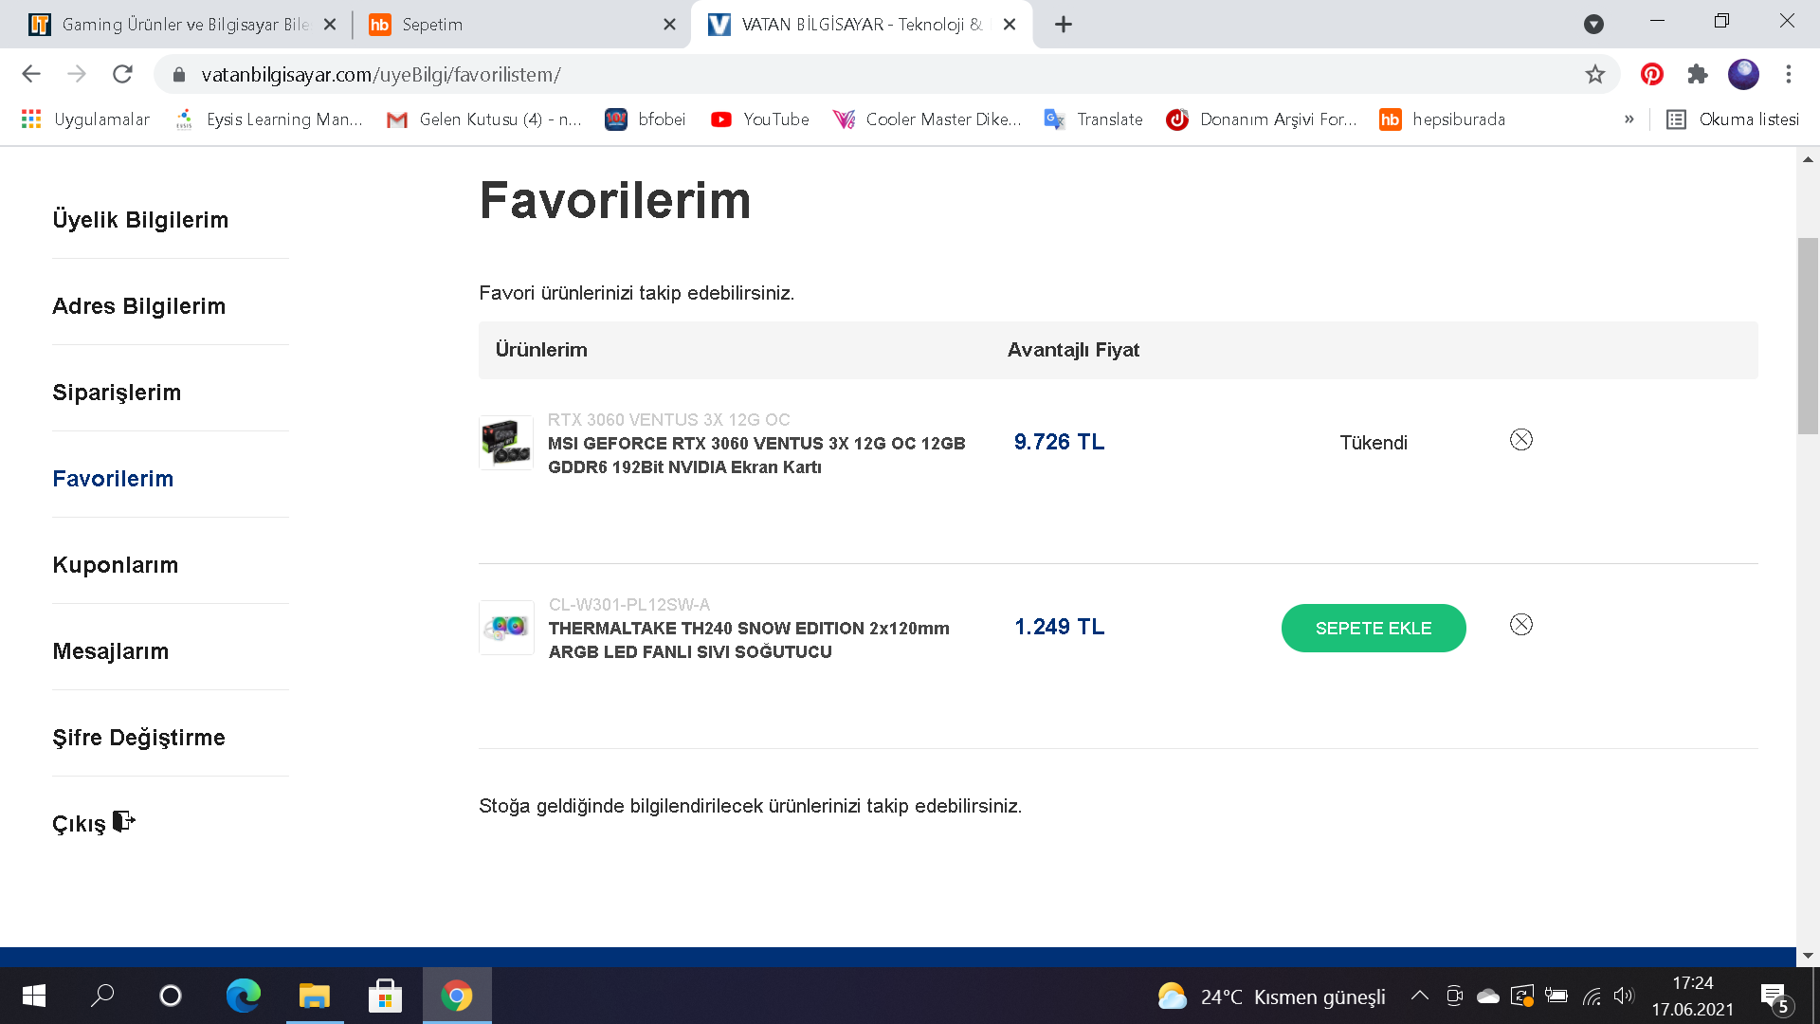Open Donanım Arşivi For... bookmark
The width and height of the screenshot is (1820, 1024).
click(1262, 119)
